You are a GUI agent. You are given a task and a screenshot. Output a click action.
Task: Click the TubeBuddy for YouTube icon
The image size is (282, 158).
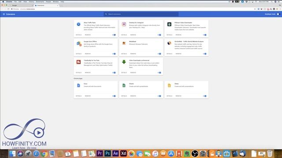pyautogui.click(x=78, y=62)
